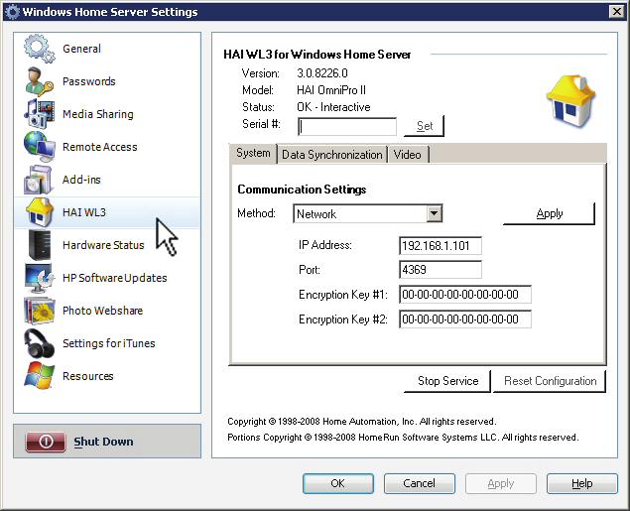Viewport: 630px width, 511px height.
Task: Click the version text 3.0.8226.0
Action: (322, 73)
